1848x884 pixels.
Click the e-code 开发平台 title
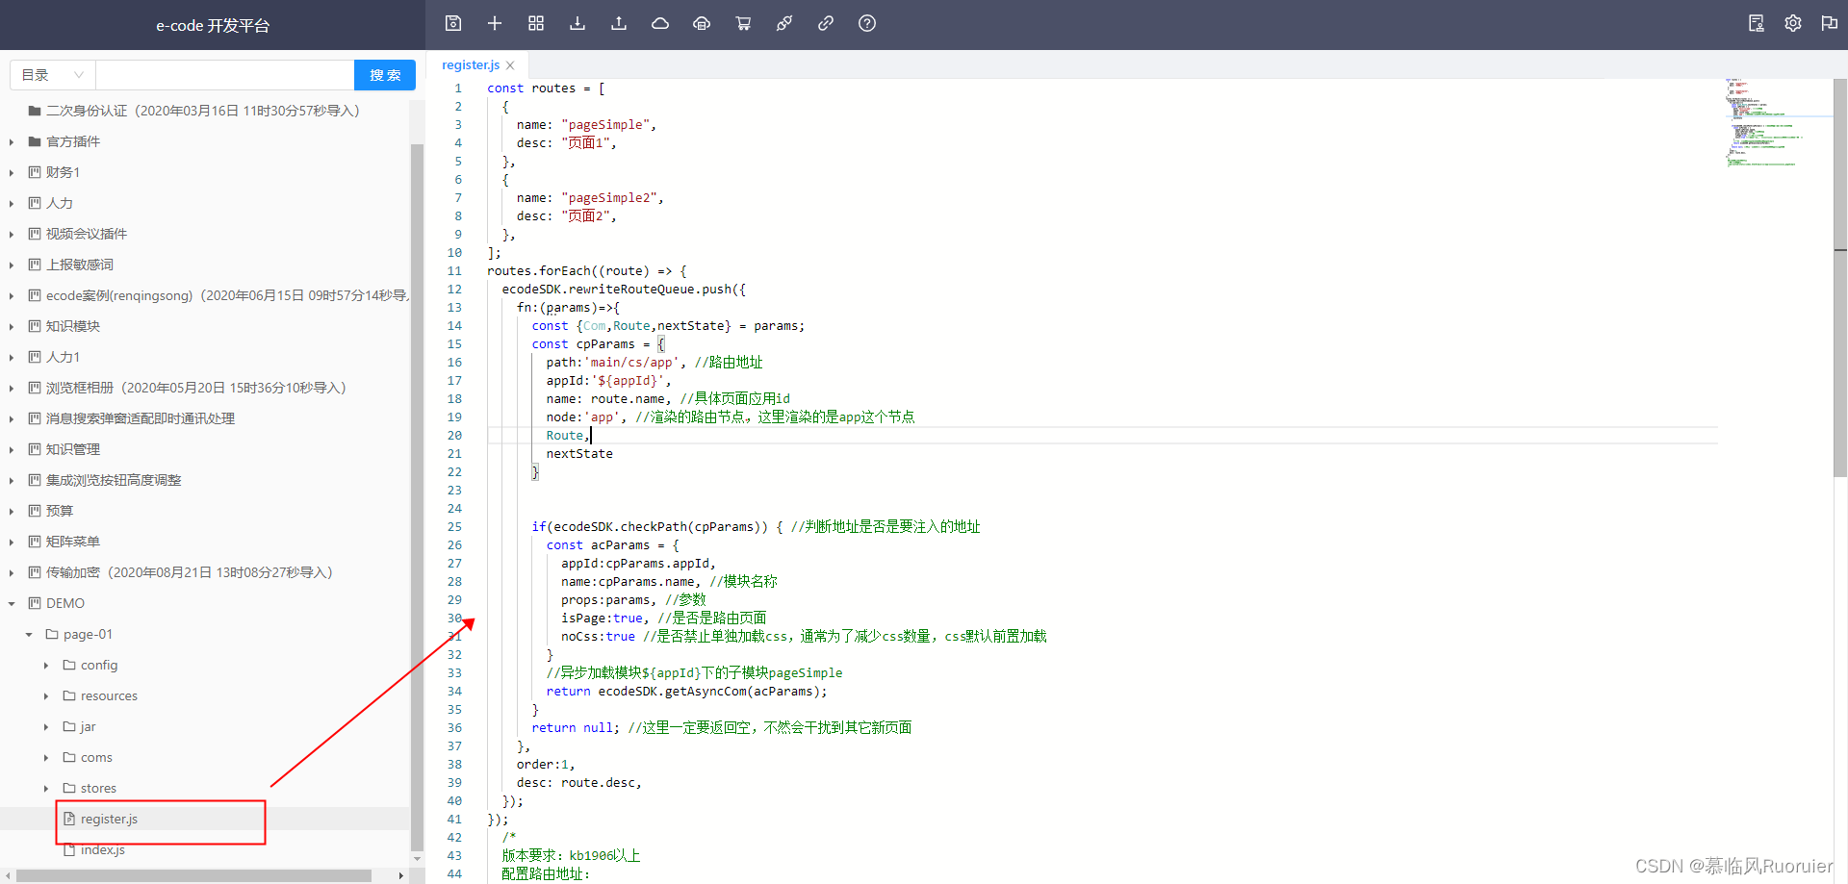[x=213, y=25]
